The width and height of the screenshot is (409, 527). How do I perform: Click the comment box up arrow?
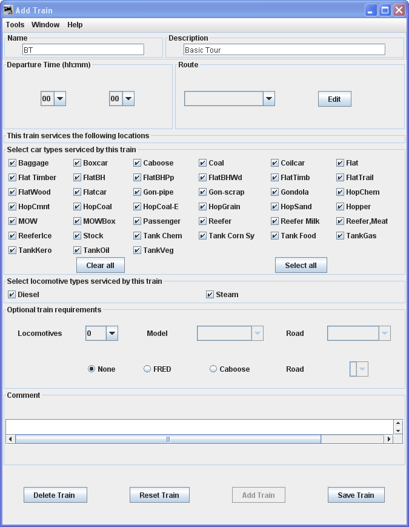397,423
